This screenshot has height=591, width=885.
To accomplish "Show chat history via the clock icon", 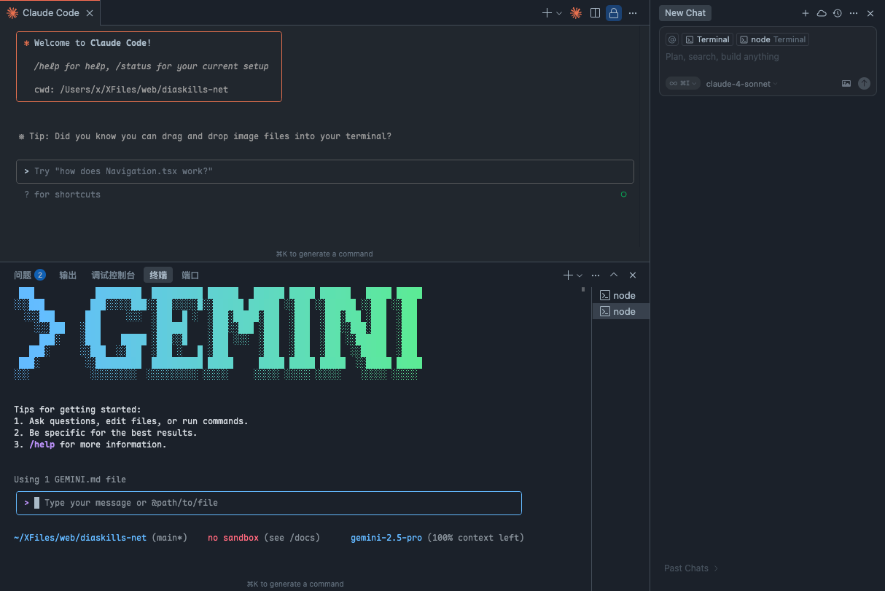I will tap(838, 13).
